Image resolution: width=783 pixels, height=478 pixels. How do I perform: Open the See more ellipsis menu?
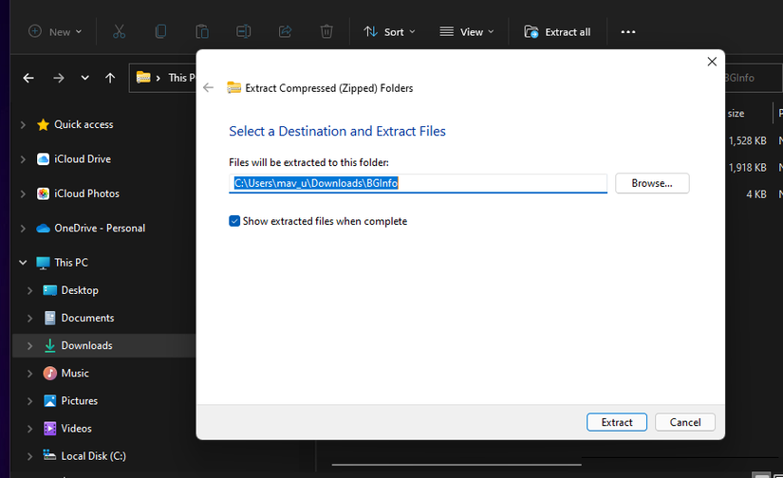[x=627, y=32]
